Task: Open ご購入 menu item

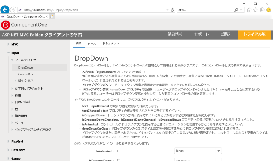Action: pos(226,34)
